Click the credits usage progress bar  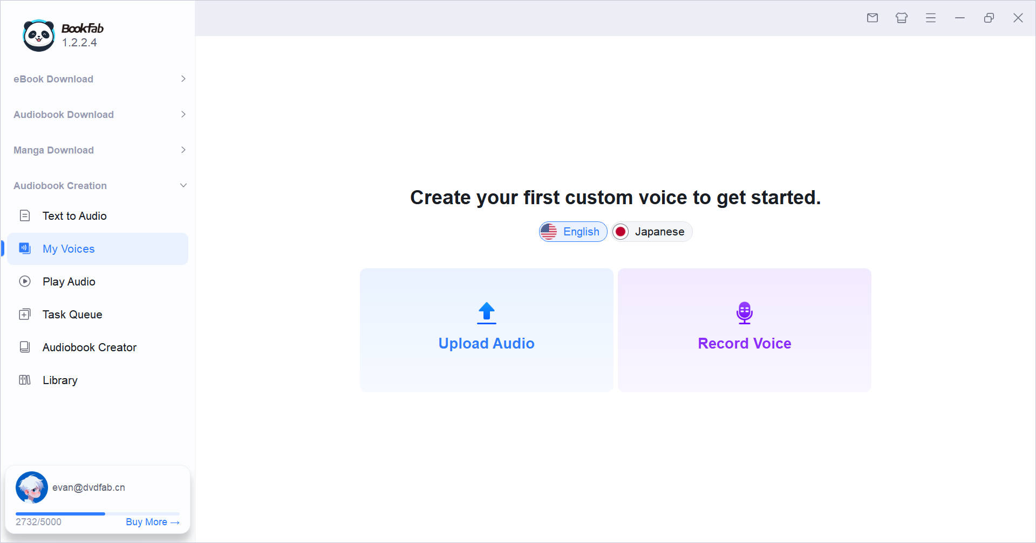pyautogui.click(x=97, y=514)
